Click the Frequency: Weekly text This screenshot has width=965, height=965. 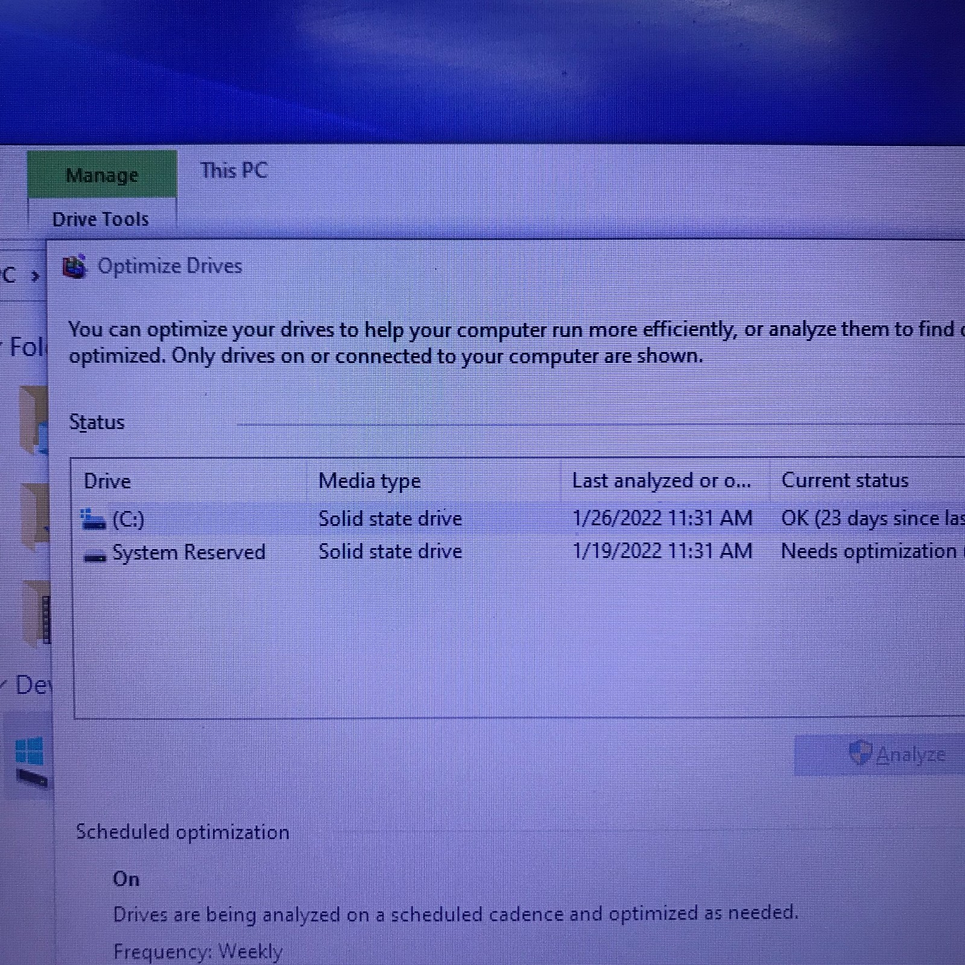click(198, 951)
